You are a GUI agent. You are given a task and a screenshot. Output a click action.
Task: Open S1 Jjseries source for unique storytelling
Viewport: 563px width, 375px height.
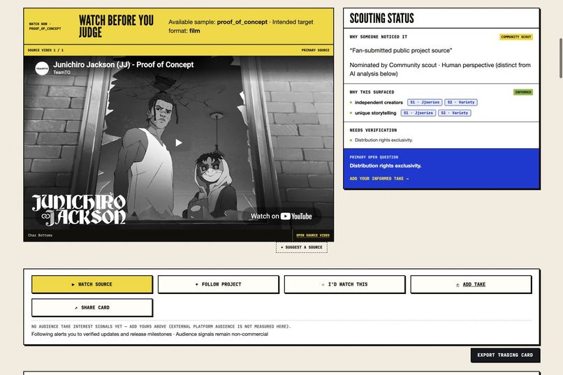tap(418, 113)
